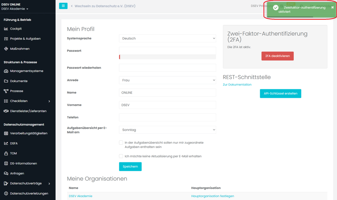Open the Systemsprache dropdown
The image size is (337, 200).
(167, 38)
